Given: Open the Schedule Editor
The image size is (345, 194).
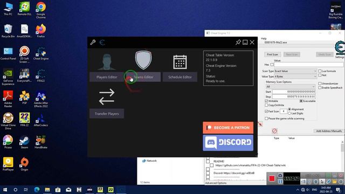Looking at the screenshot, I should tap(180, 77).
